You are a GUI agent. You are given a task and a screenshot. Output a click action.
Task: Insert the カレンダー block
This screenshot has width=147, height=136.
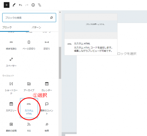47,87
